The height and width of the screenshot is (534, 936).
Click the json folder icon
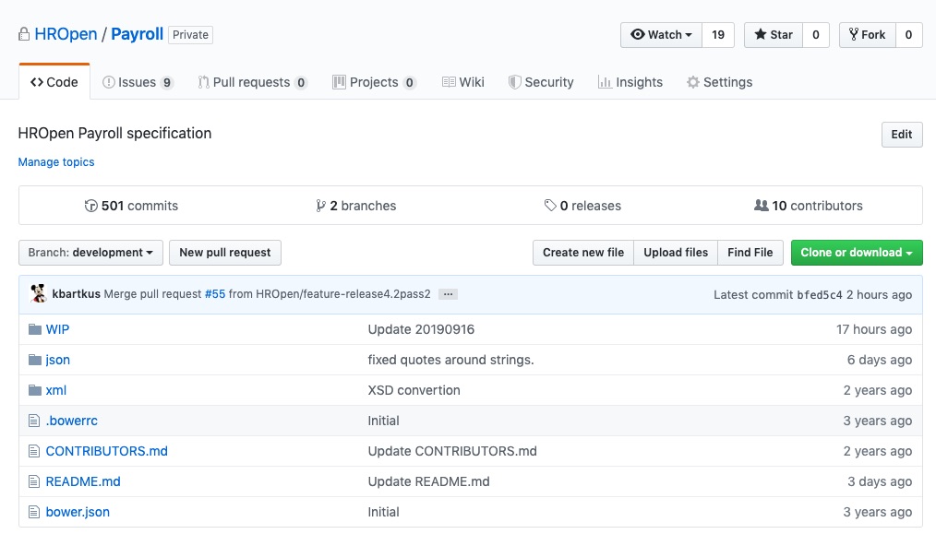point(35,360)
